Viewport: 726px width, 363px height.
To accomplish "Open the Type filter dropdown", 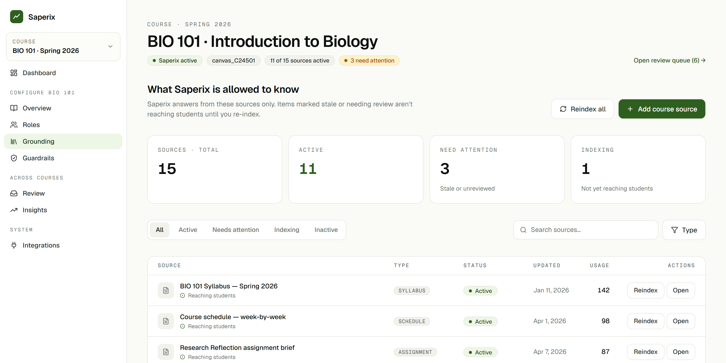I will 684,230.
